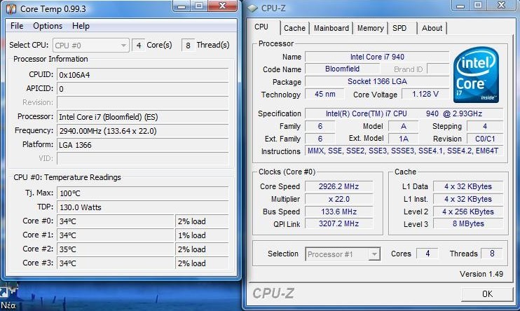This screenshot has width=520, height=311.
Task: Click Core #0 temperature 34°C
Action: 116,221
